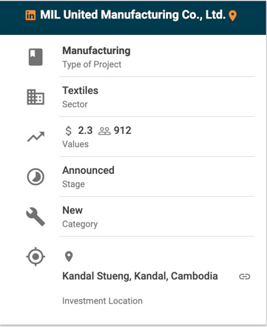Screen dimensions: 267x327
Task: Click the Textiles sector entry
Action: tap(81, 90)
